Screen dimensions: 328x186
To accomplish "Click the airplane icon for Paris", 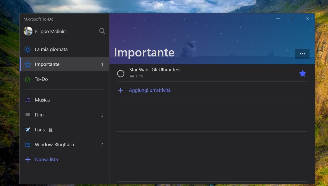I will pyautogui.click(x=28, y=130).
